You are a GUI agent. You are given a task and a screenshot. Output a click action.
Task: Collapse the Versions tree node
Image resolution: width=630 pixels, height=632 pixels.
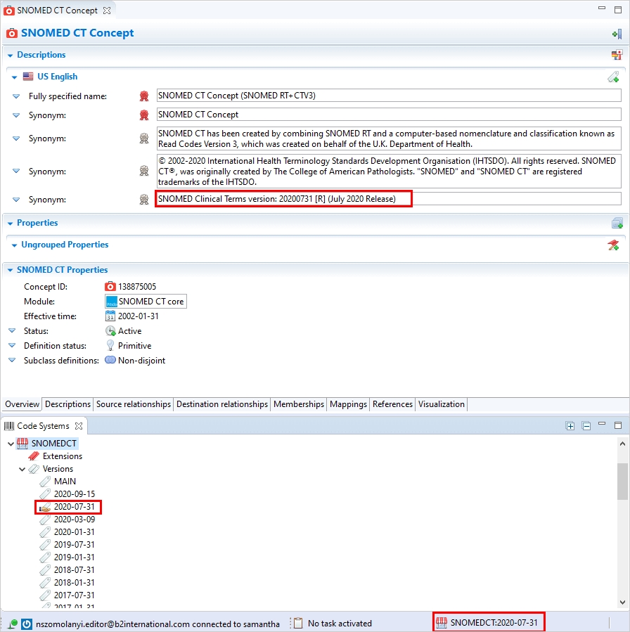(22, 469)
